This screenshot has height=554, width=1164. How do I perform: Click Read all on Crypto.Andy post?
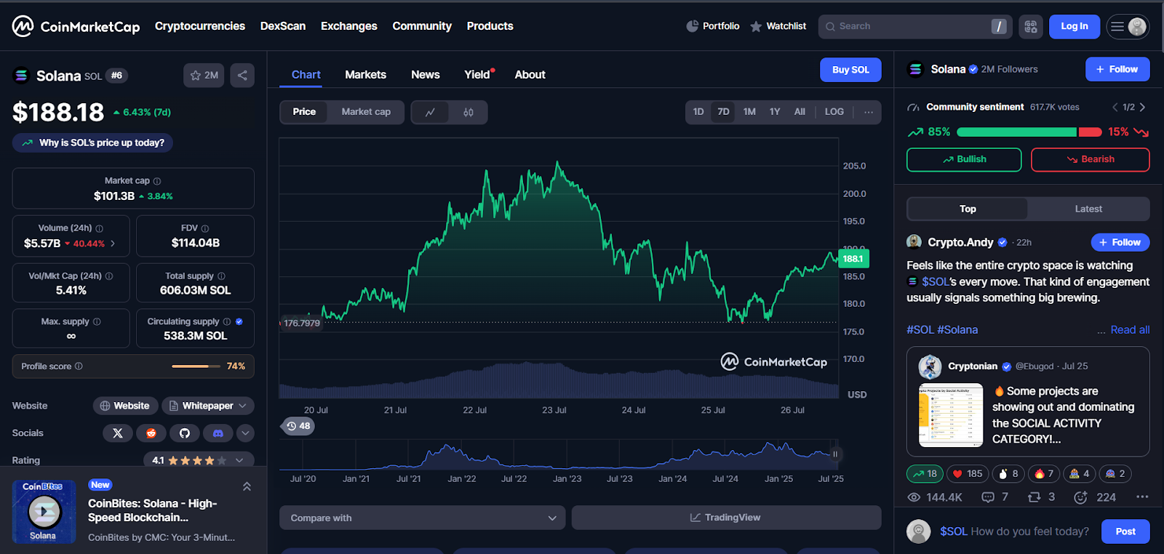click(x=1130, y=330)
